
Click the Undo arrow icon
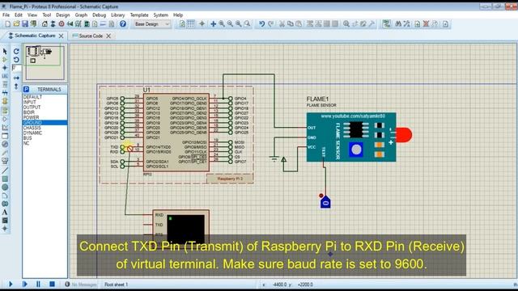point(261,24)
